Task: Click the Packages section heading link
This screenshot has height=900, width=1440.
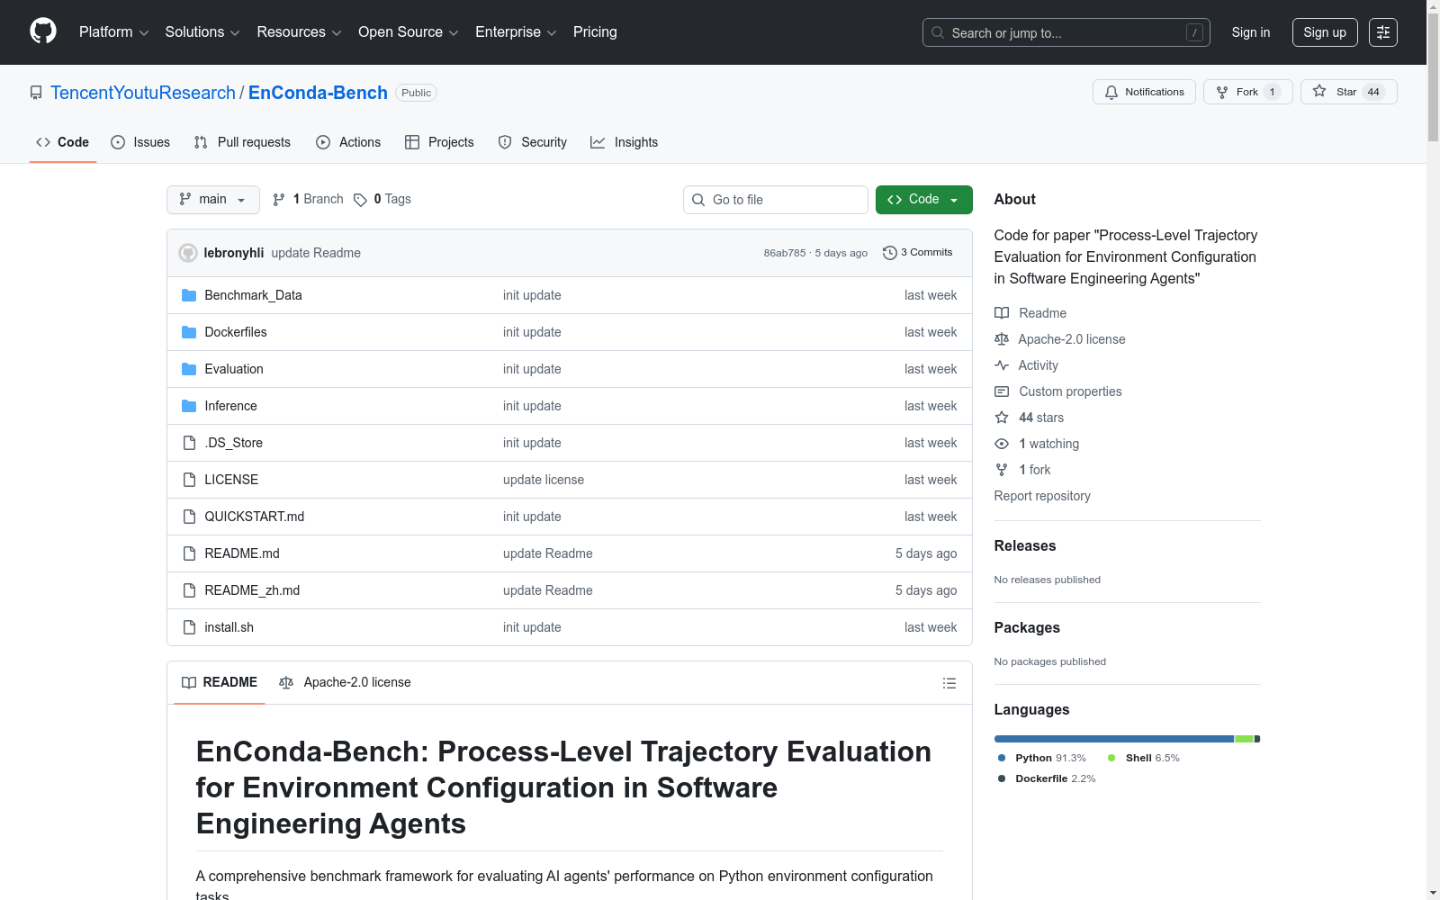Action: click(1027, 628)
